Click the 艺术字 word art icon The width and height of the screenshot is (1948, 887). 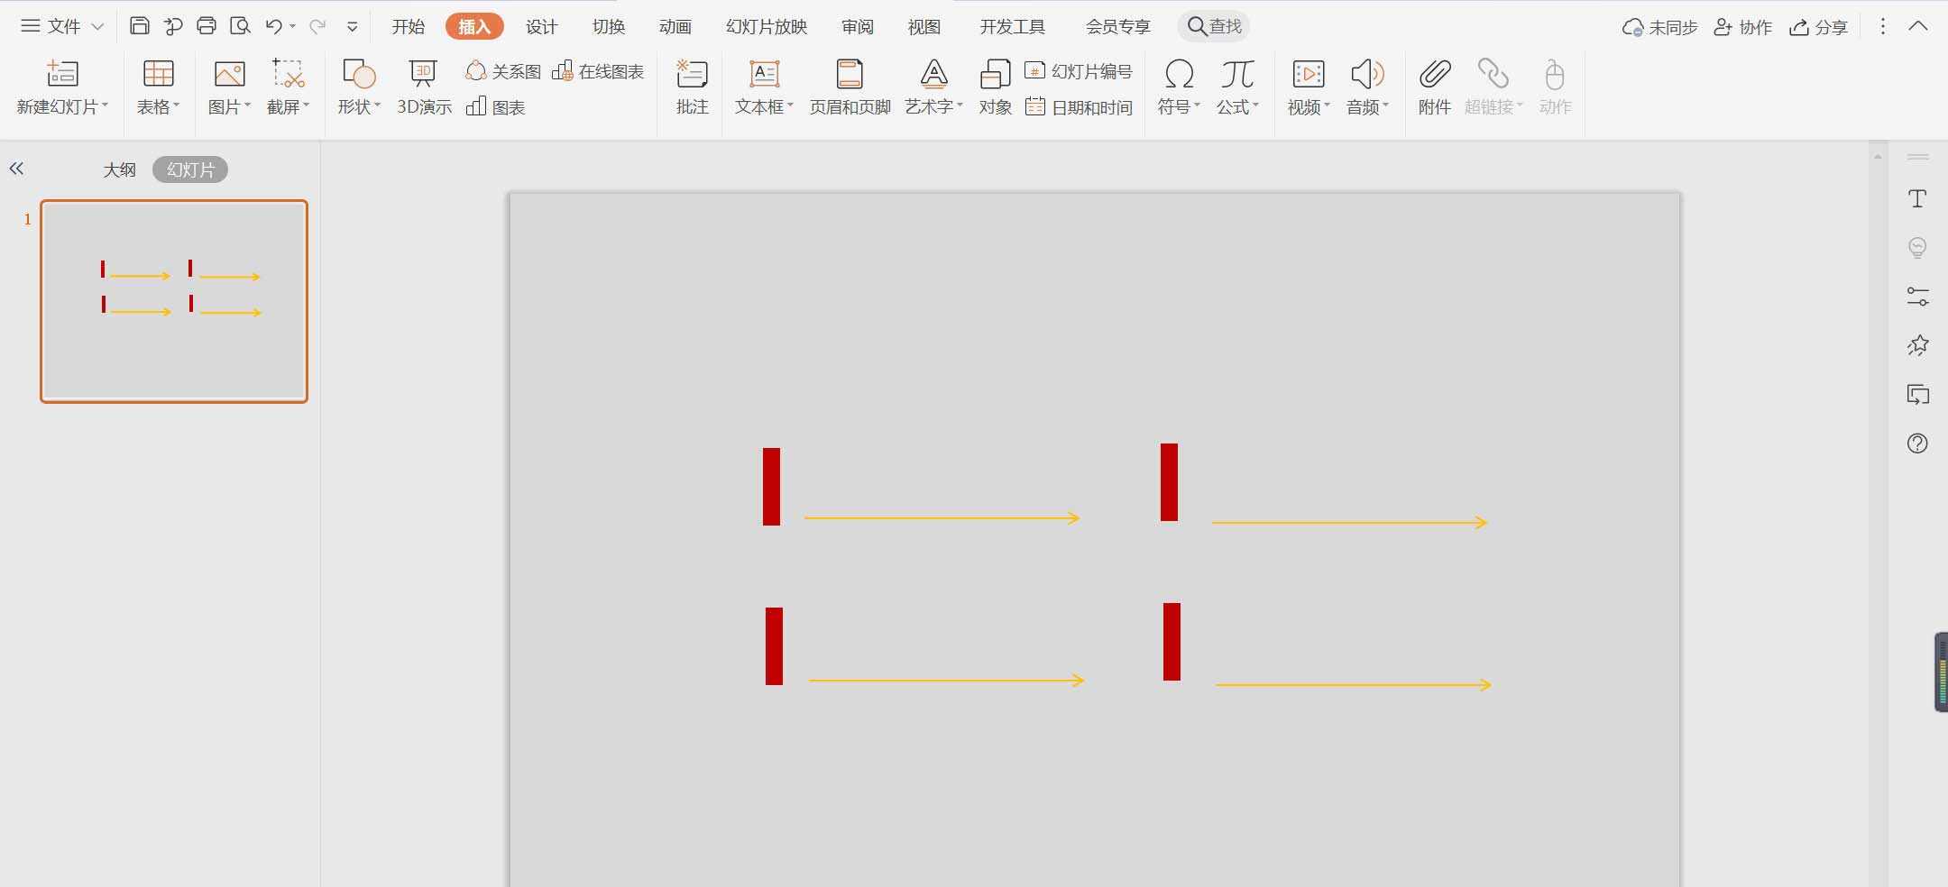(x=934, y=73)
